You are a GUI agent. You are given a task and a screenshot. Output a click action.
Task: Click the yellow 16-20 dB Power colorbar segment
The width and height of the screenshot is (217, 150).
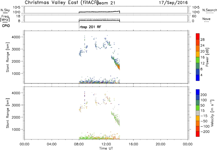click(x=198, y=54)
